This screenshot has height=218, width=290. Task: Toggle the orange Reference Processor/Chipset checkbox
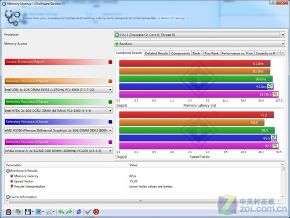[110, 81]
